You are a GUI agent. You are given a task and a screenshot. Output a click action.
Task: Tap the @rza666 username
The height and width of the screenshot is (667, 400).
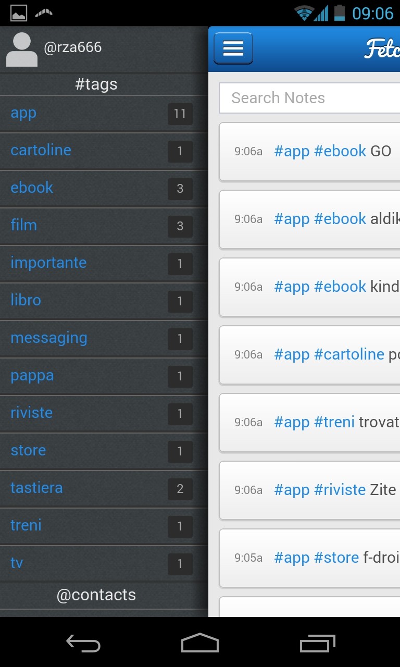coord(72,47)
